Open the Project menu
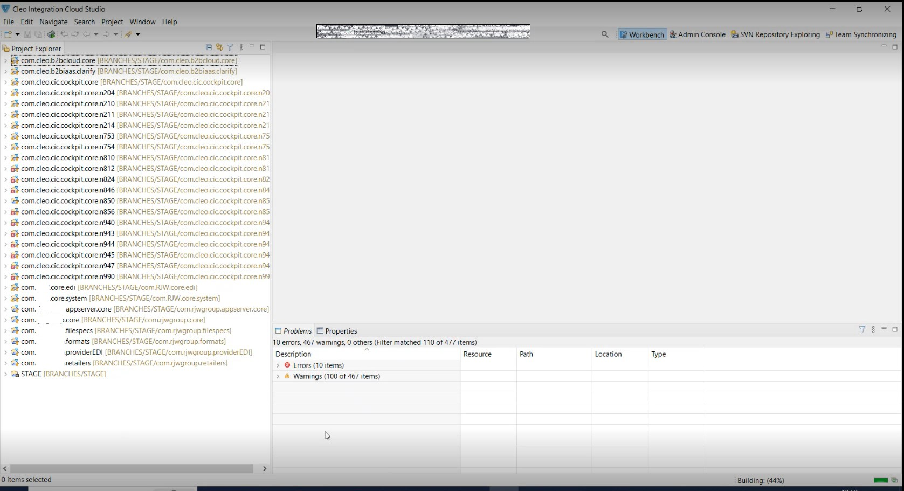Viewport: 904px width, 491px height. (112, 22)
